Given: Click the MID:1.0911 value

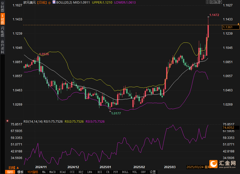Looking at the screenshot, I should point(82,3).
